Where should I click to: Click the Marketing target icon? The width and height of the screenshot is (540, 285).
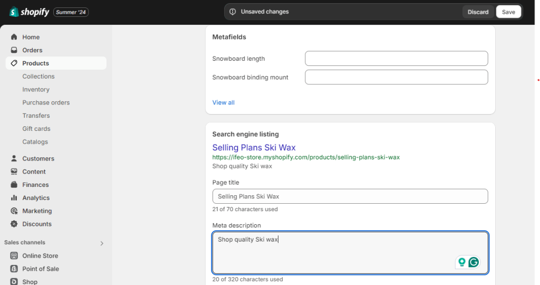(14, 211)
